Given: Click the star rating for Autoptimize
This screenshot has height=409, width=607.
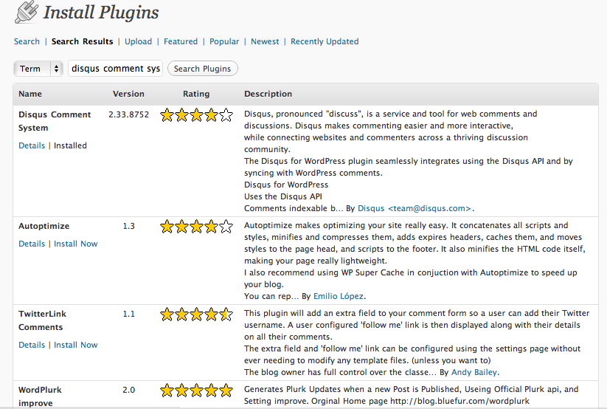Looking at the screenshot, I should pyautogui.click(x=196, y=227).
